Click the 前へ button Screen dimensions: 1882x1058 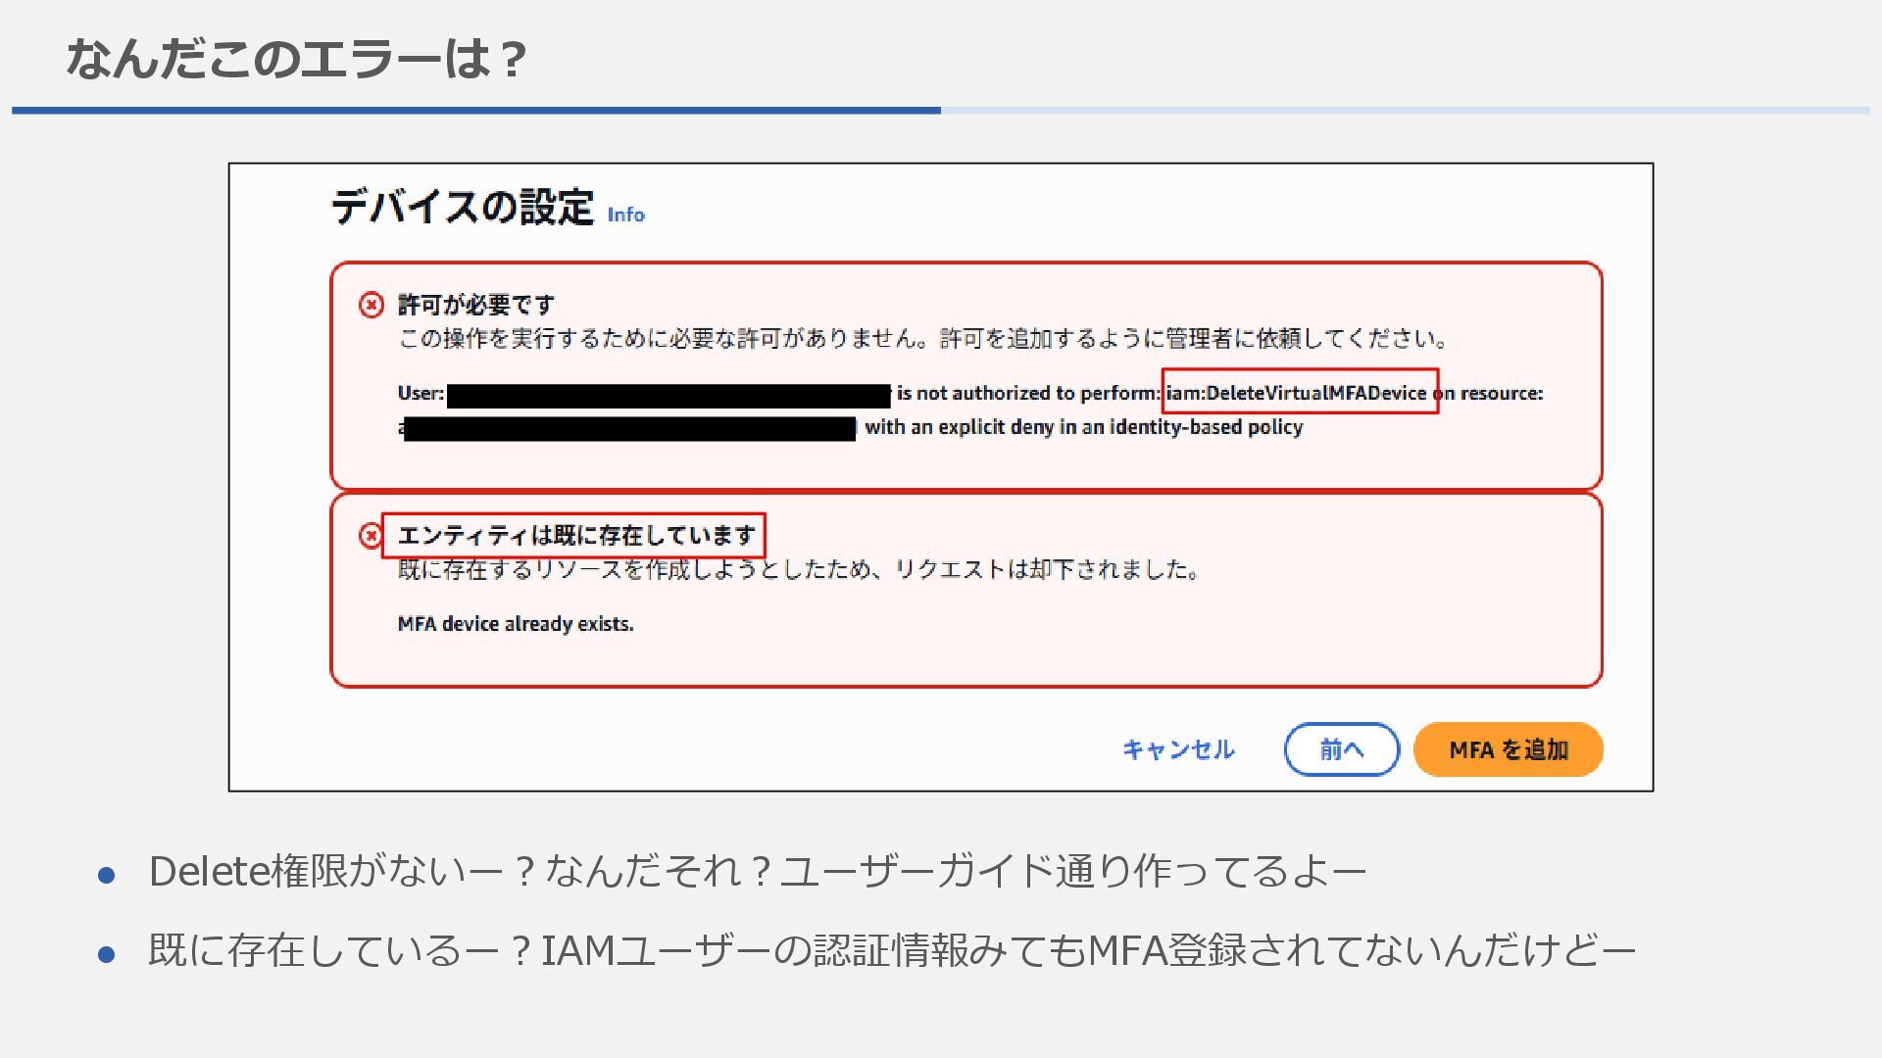pyautogui.click(x=1342, y=749)
